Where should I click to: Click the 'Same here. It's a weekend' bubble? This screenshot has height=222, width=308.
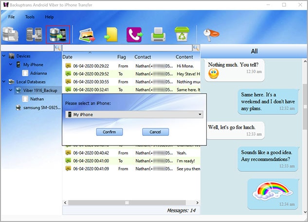(x=268, y=102)
